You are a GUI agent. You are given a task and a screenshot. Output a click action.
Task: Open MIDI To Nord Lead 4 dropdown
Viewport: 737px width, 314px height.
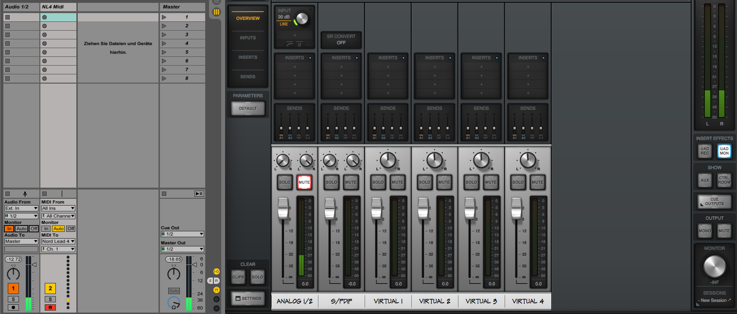tap(58, 241)
